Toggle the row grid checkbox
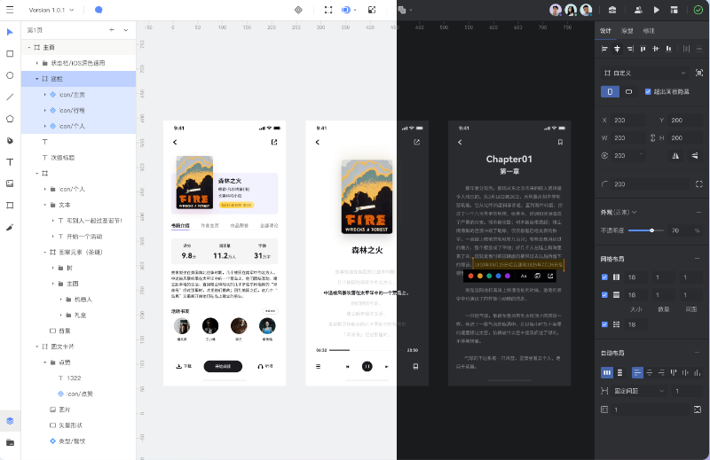 pos(604,294)
